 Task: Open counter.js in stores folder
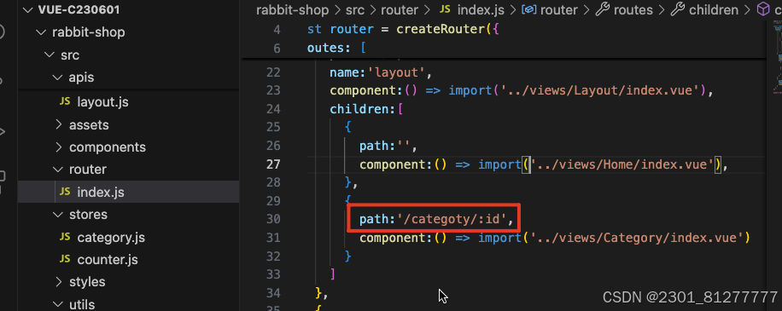108,260
